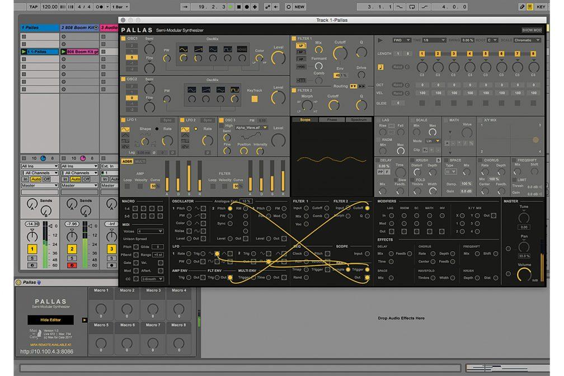Switch to the Phase tab
This screenshot has height=376, width=564.
click(x=332, y=120)
